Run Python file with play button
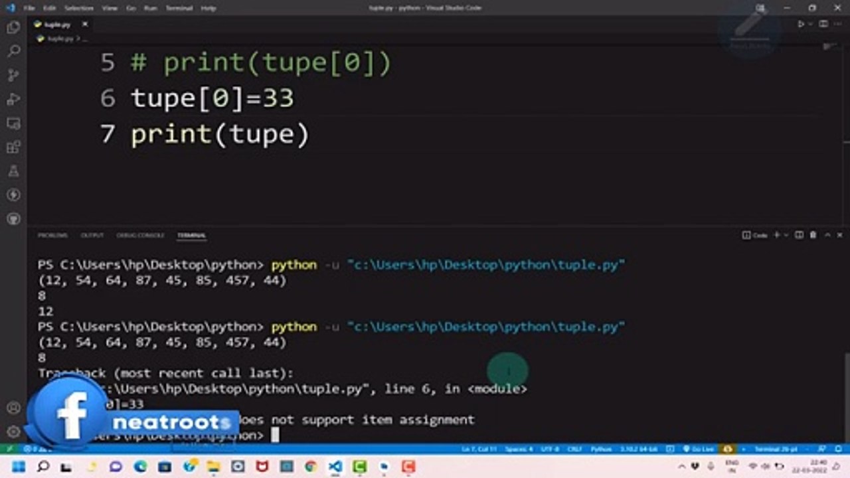 pos(801,24)
